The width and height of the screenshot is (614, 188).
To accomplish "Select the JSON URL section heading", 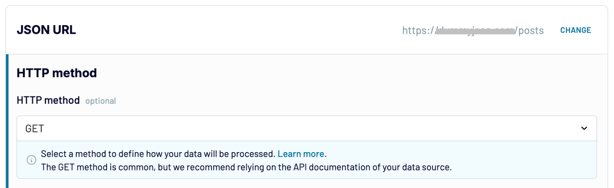I will click(x=46, y=30).
